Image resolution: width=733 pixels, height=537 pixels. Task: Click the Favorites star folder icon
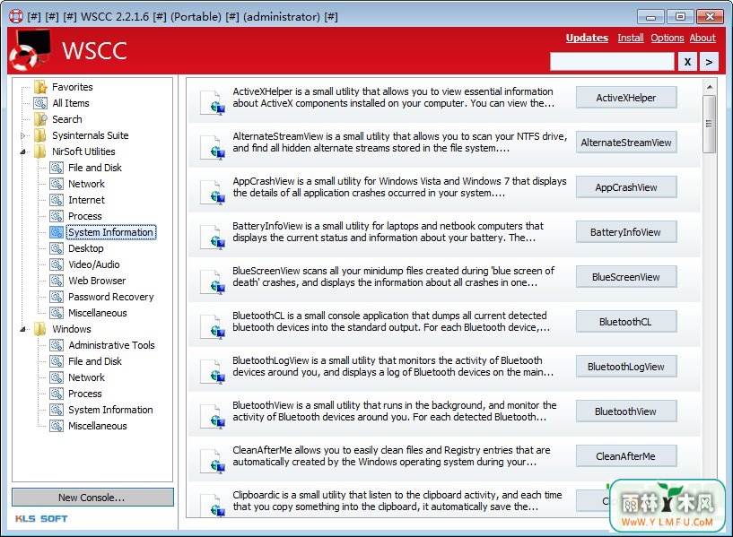[40, 87]
